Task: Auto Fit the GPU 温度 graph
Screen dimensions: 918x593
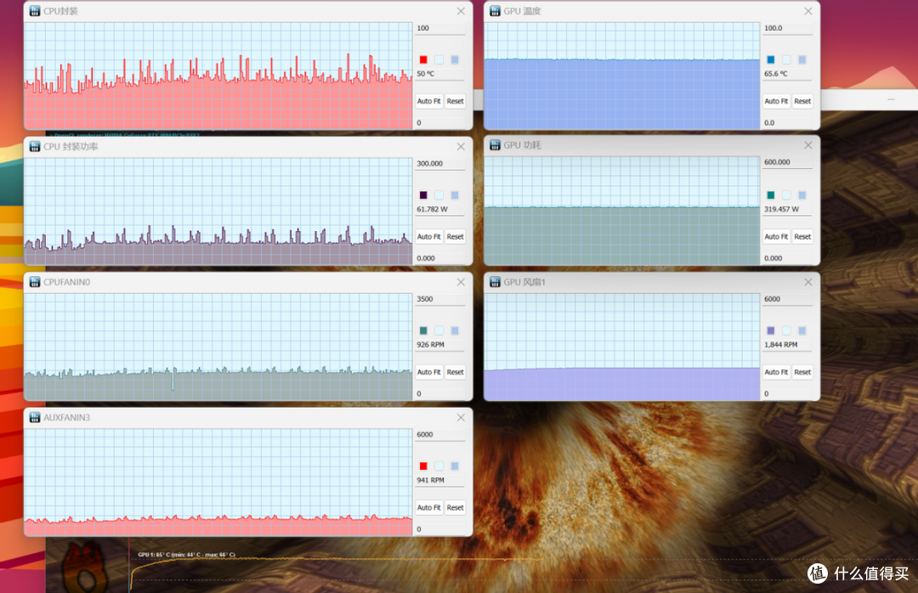Action: (776, 101)
